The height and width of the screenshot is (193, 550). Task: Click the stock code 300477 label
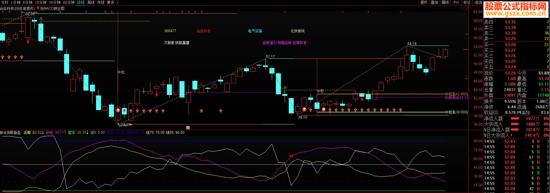(170, 31)
